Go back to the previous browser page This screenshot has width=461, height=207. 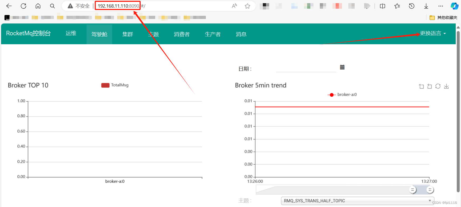[9, 6]
